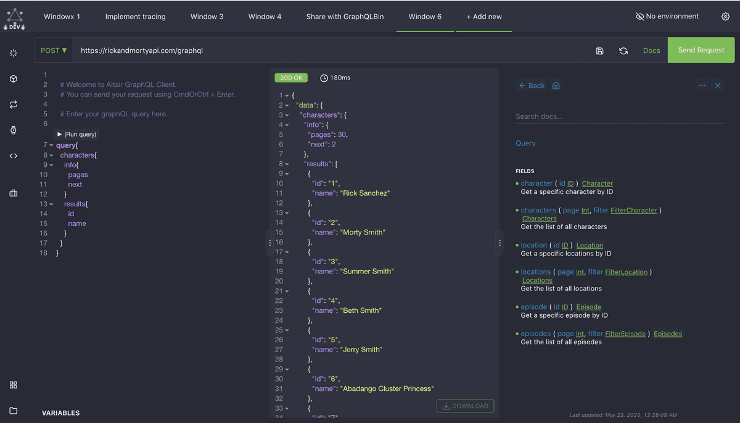The height and width of the screenshot is (423, 740).
Task: Select the code generator icon in sidebar
Action: coord(14,156)
